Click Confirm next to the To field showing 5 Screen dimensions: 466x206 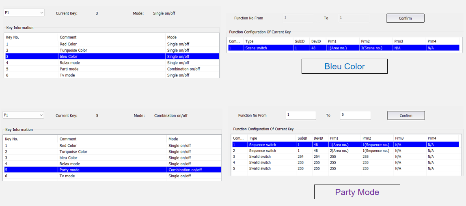pos(406,116)
